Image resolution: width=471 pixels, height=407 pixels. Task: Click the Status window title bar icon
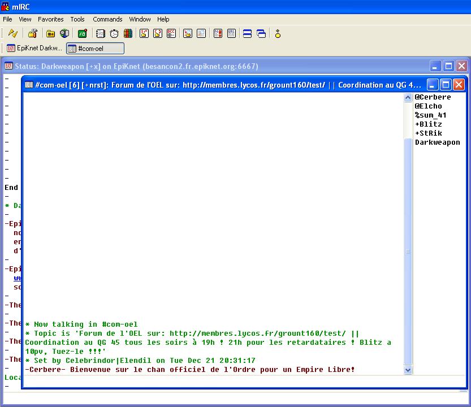coord(8,66)
